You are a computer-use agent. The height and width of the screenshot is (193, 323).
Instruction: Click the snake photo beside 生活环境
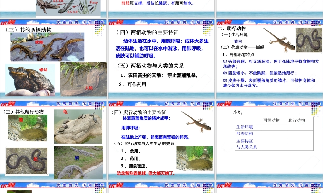[x=309, y=40]
